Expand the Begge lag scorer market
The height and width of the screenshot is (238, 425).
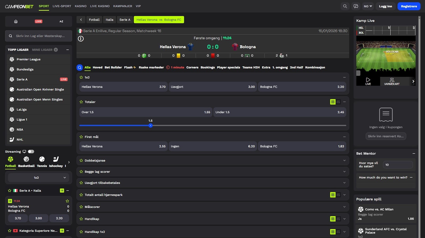click(344, 171)
